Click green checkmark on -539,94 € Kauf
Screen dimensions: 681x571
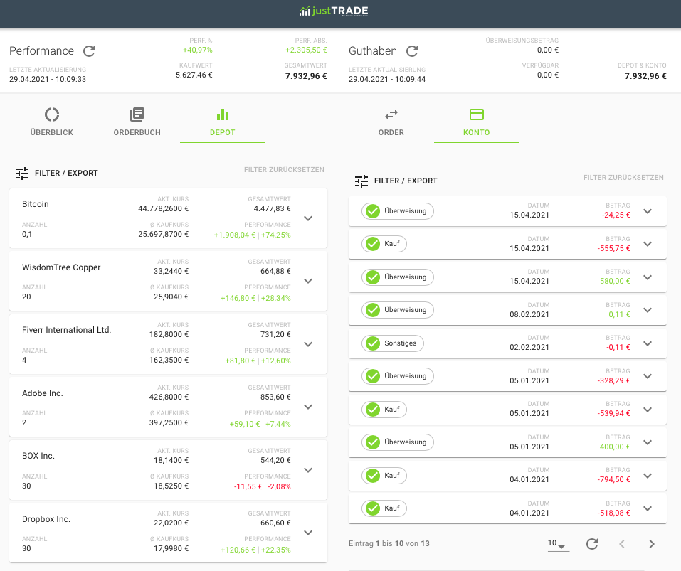(x=373, y=409)
